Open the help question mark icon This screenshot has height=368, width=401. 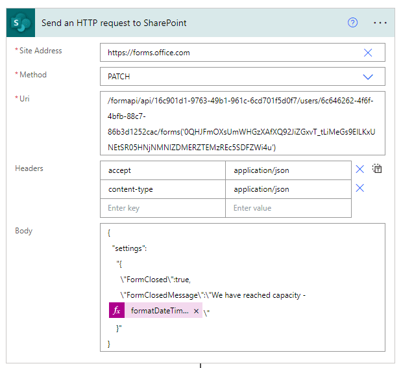352,23
